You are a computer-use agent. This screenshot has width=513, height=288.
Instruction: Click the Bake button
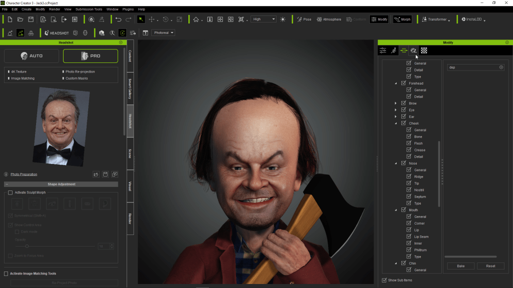[460, 266]
